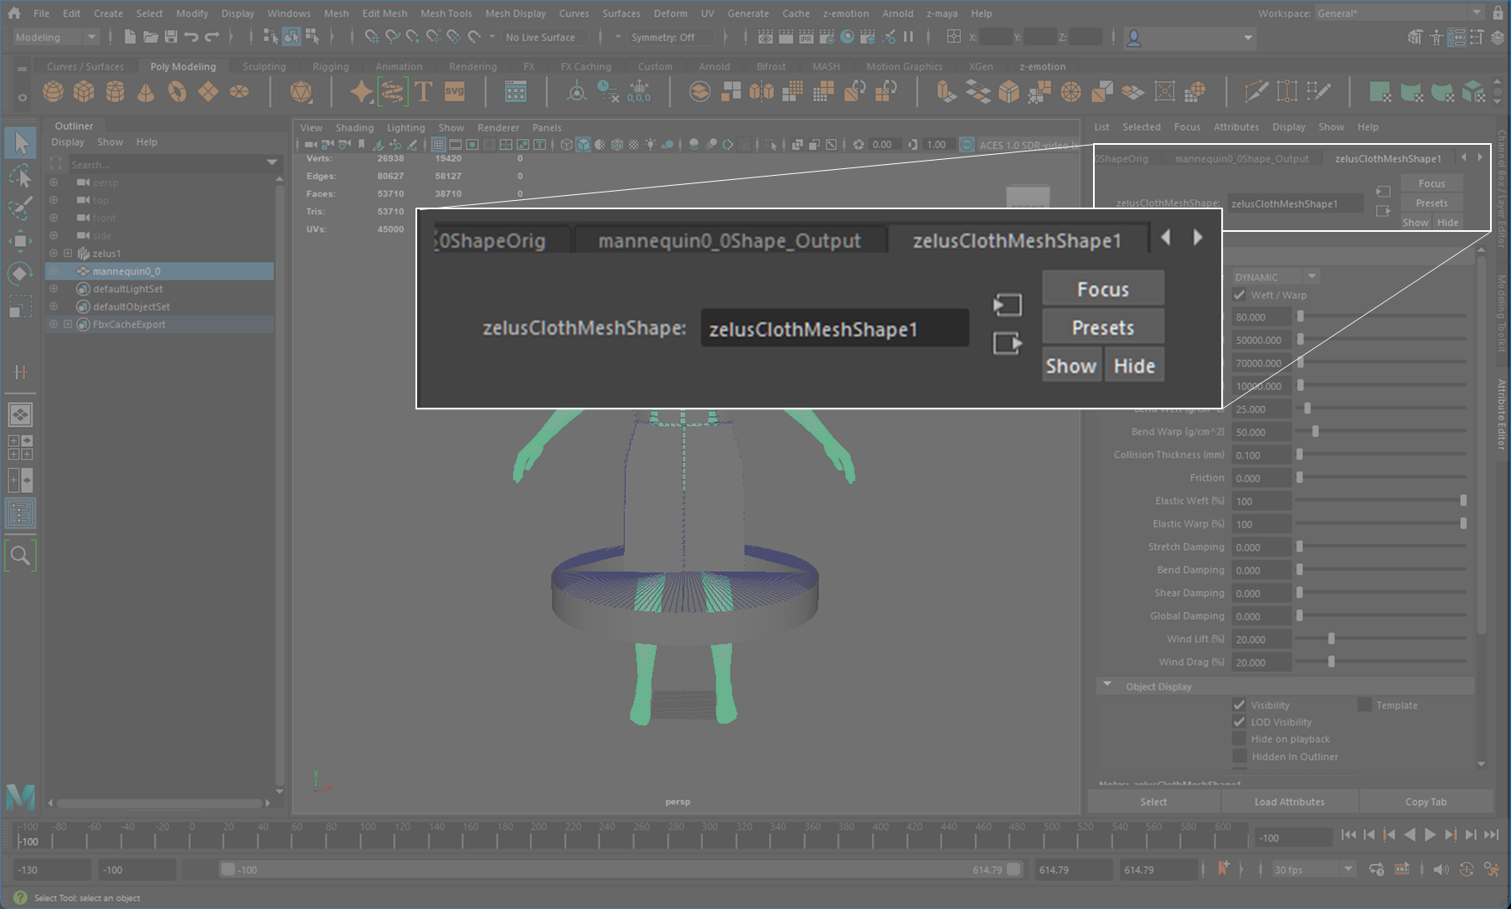Enable the Hide on playback checkbox

1240,739
